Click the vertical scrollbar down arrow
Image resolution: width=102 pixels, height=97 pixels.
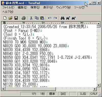98,85
